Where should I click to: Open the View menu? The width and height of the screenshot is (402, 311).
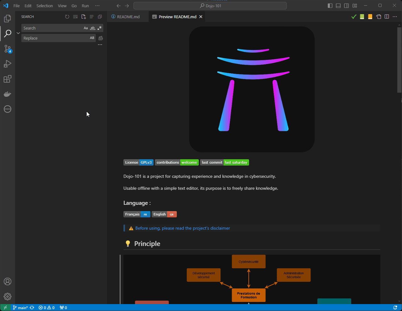point(62,6)
